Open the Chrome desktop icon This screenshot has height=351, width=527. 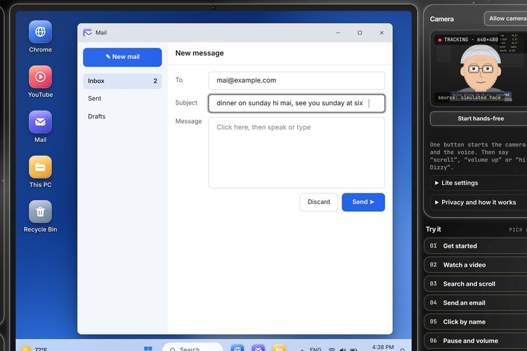[41, 36]
